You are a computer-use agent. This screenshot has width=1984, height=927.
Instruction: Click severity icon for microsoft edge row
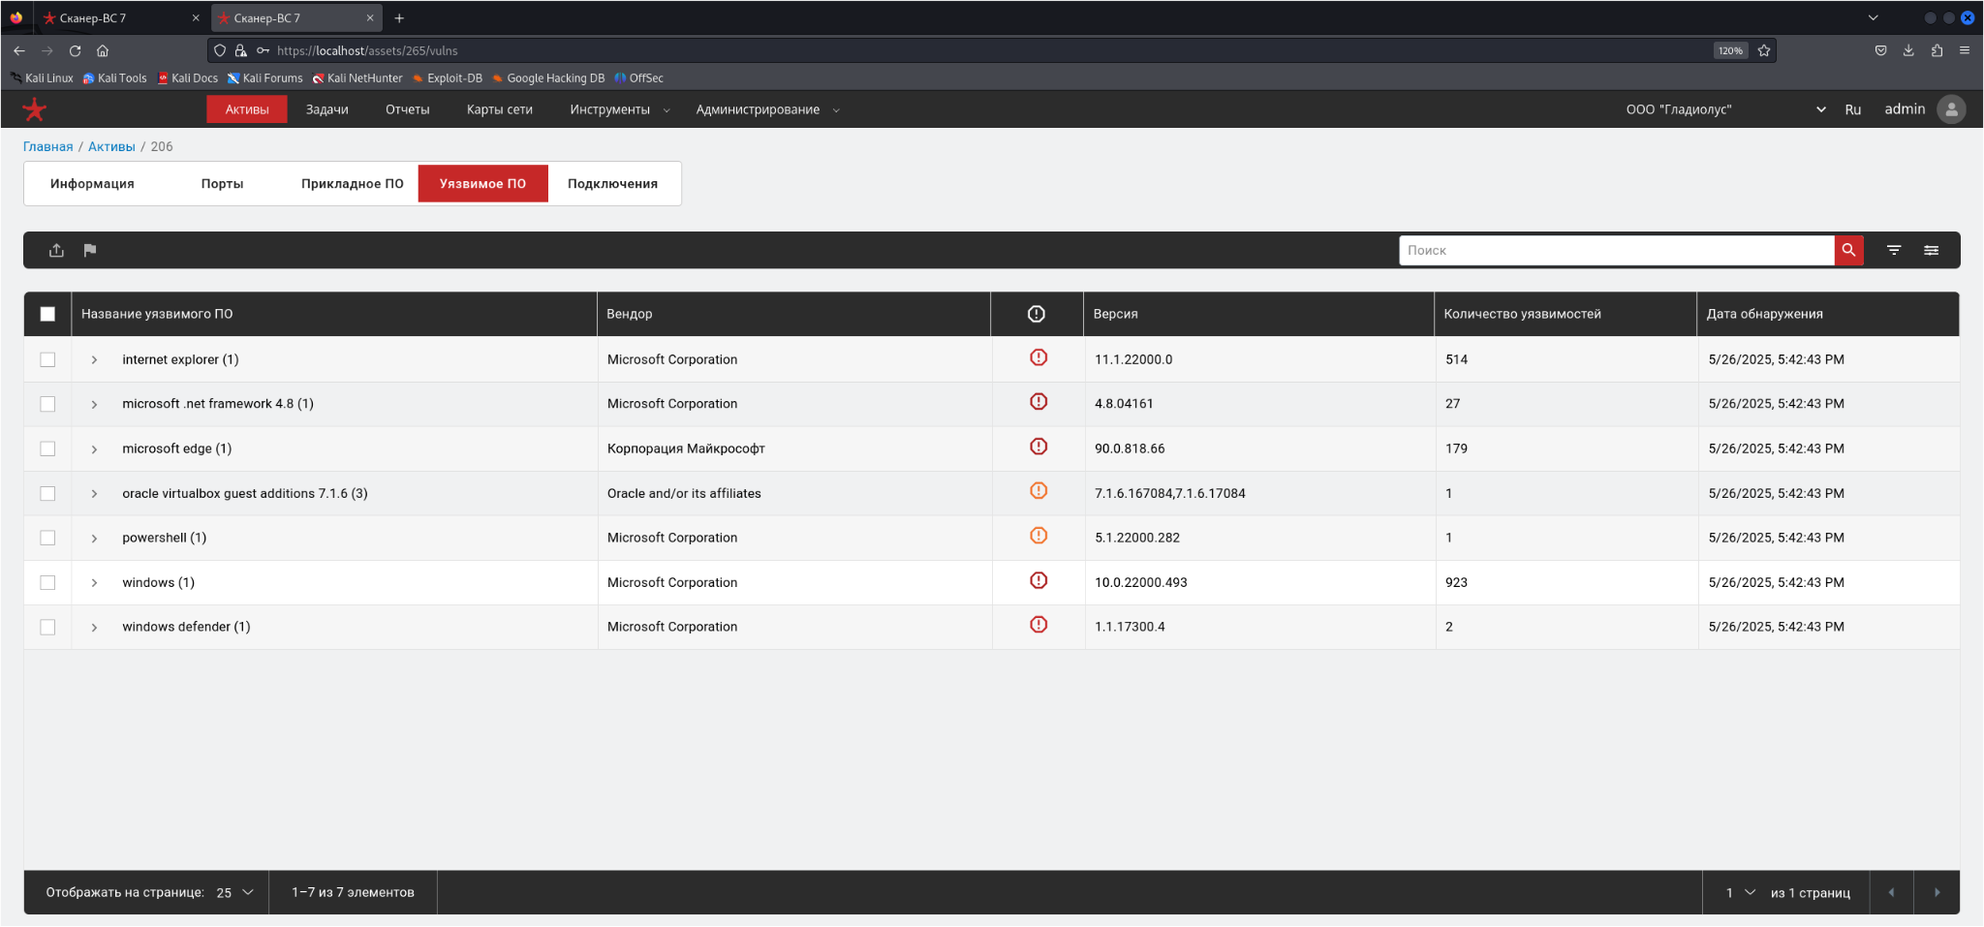click(1038, 447)
